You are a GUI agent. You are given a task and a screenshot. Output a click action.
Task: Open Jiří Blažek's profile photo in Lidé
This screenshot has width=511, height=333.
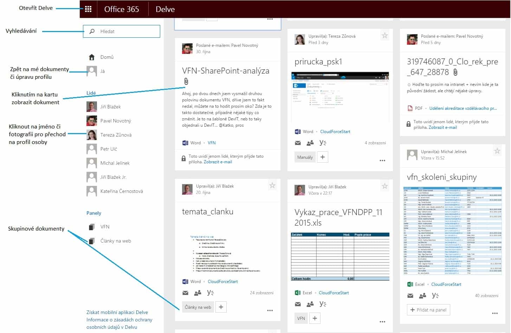point(92,107)
